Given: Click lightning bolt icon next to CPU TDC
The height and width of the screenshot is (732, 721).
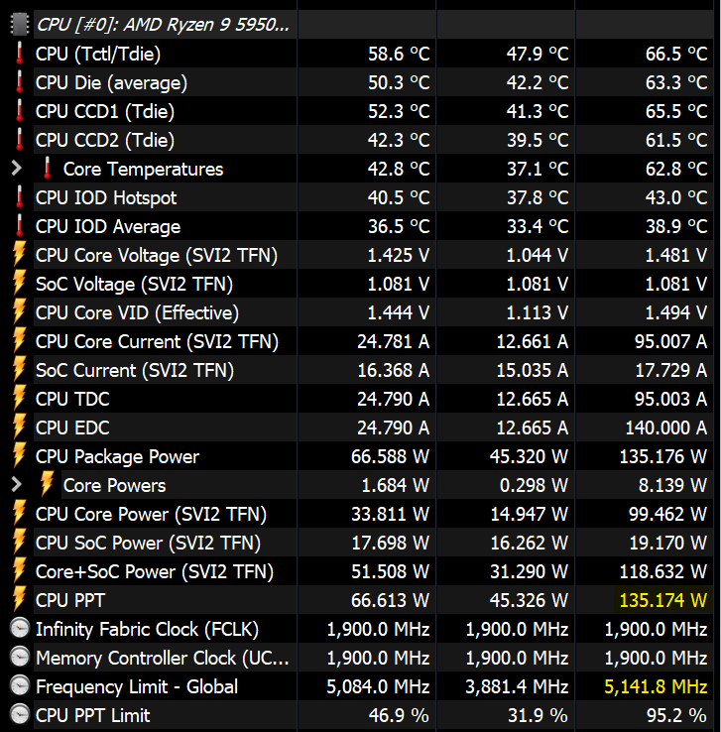Looking at the screenshot, I should pyautogui.click(x=19, y=399).
